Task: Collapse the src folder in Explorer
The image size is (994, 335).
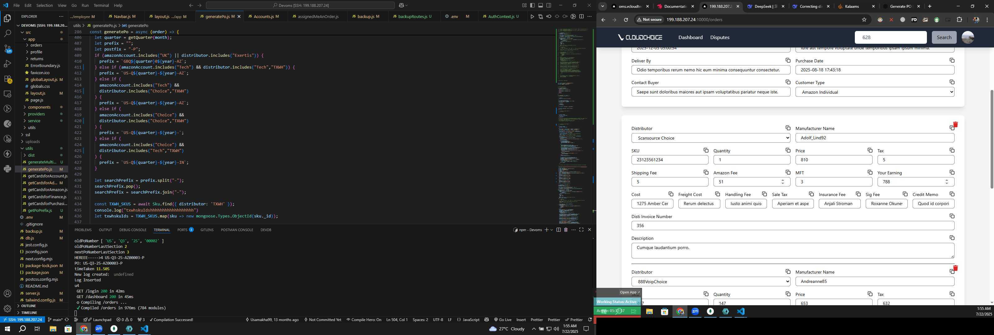Action: [28, 32]
